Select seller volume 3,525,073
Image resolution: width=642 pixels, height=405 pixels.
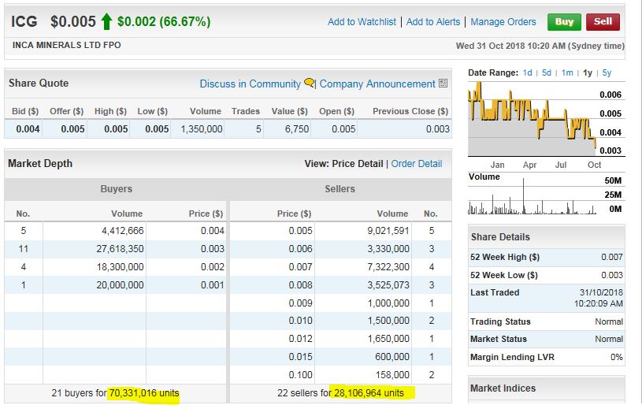click(388, 285)
